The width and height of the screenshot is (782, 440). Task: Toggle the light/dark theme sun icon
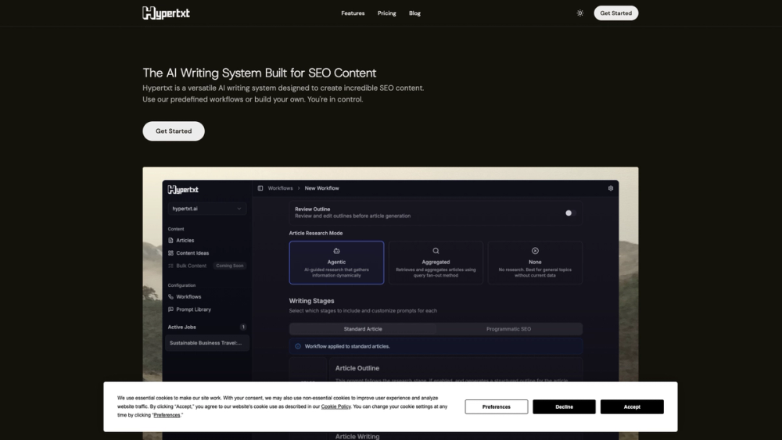pyautogui.click(x=580, y=13)
